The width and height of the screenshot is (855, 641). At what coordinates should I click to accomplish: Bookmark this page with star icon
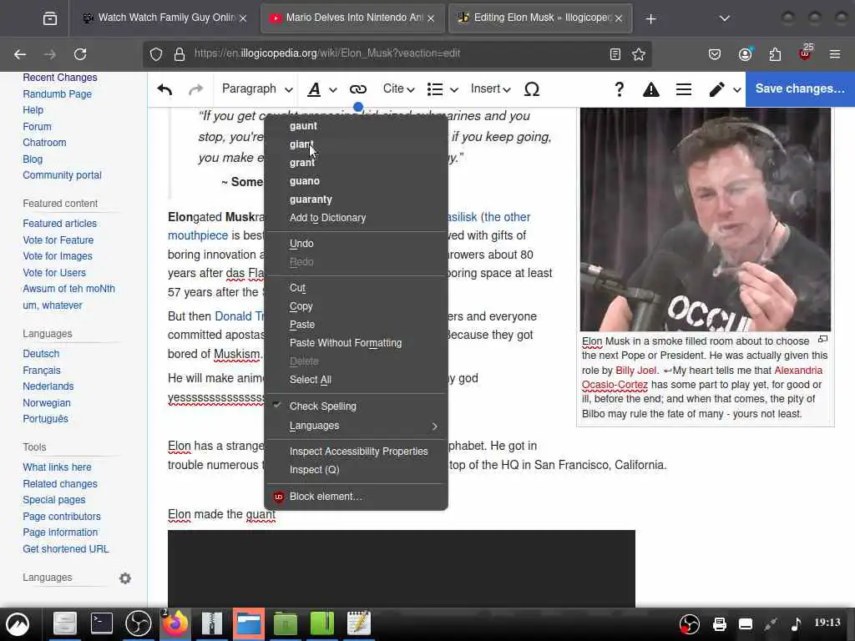pos(639,54)
